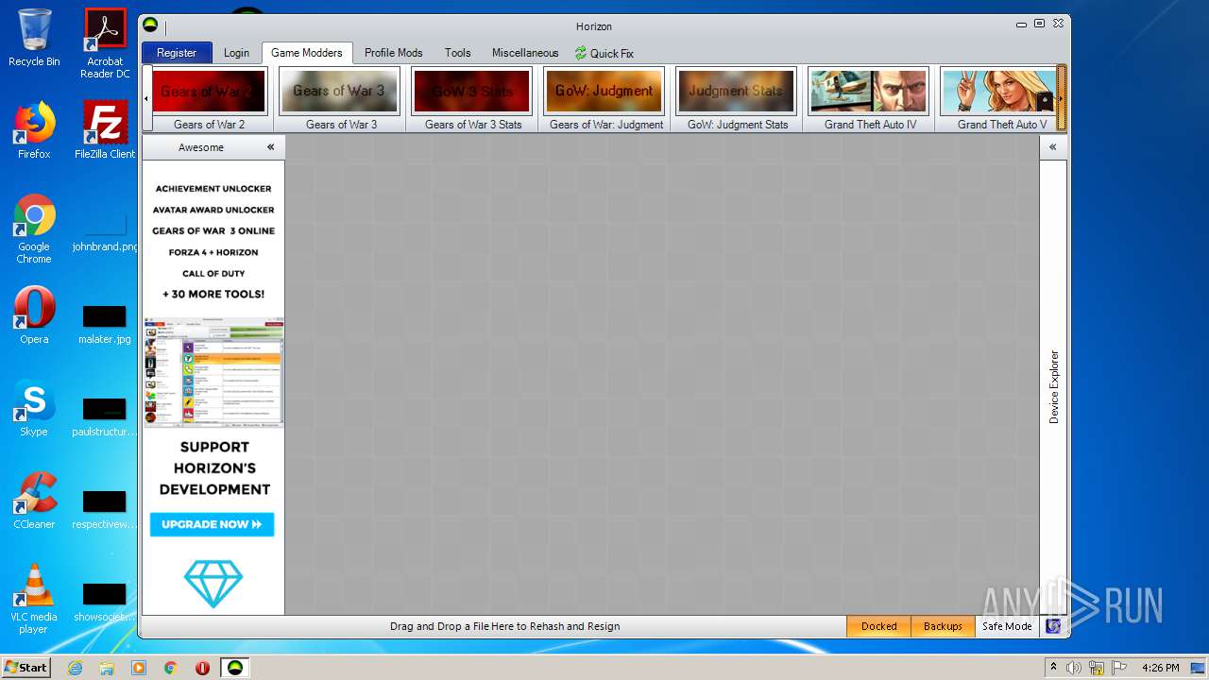Open the Grand Theft Auto V modder

999,99
